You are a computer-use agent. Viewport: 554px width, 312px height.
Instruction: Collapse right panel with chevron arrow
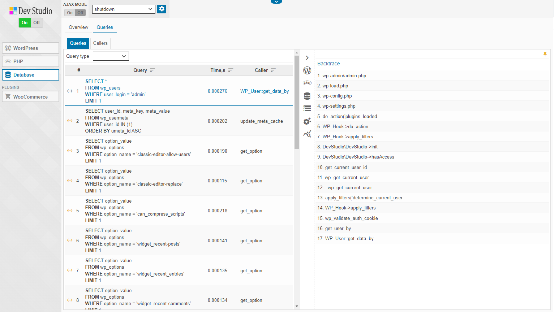click(307, 58)
